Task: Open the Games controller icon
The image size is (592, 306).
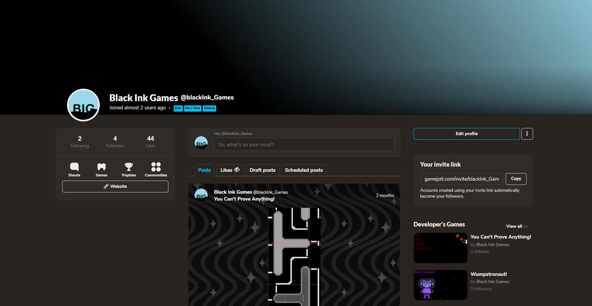Action: pos(101,167)
